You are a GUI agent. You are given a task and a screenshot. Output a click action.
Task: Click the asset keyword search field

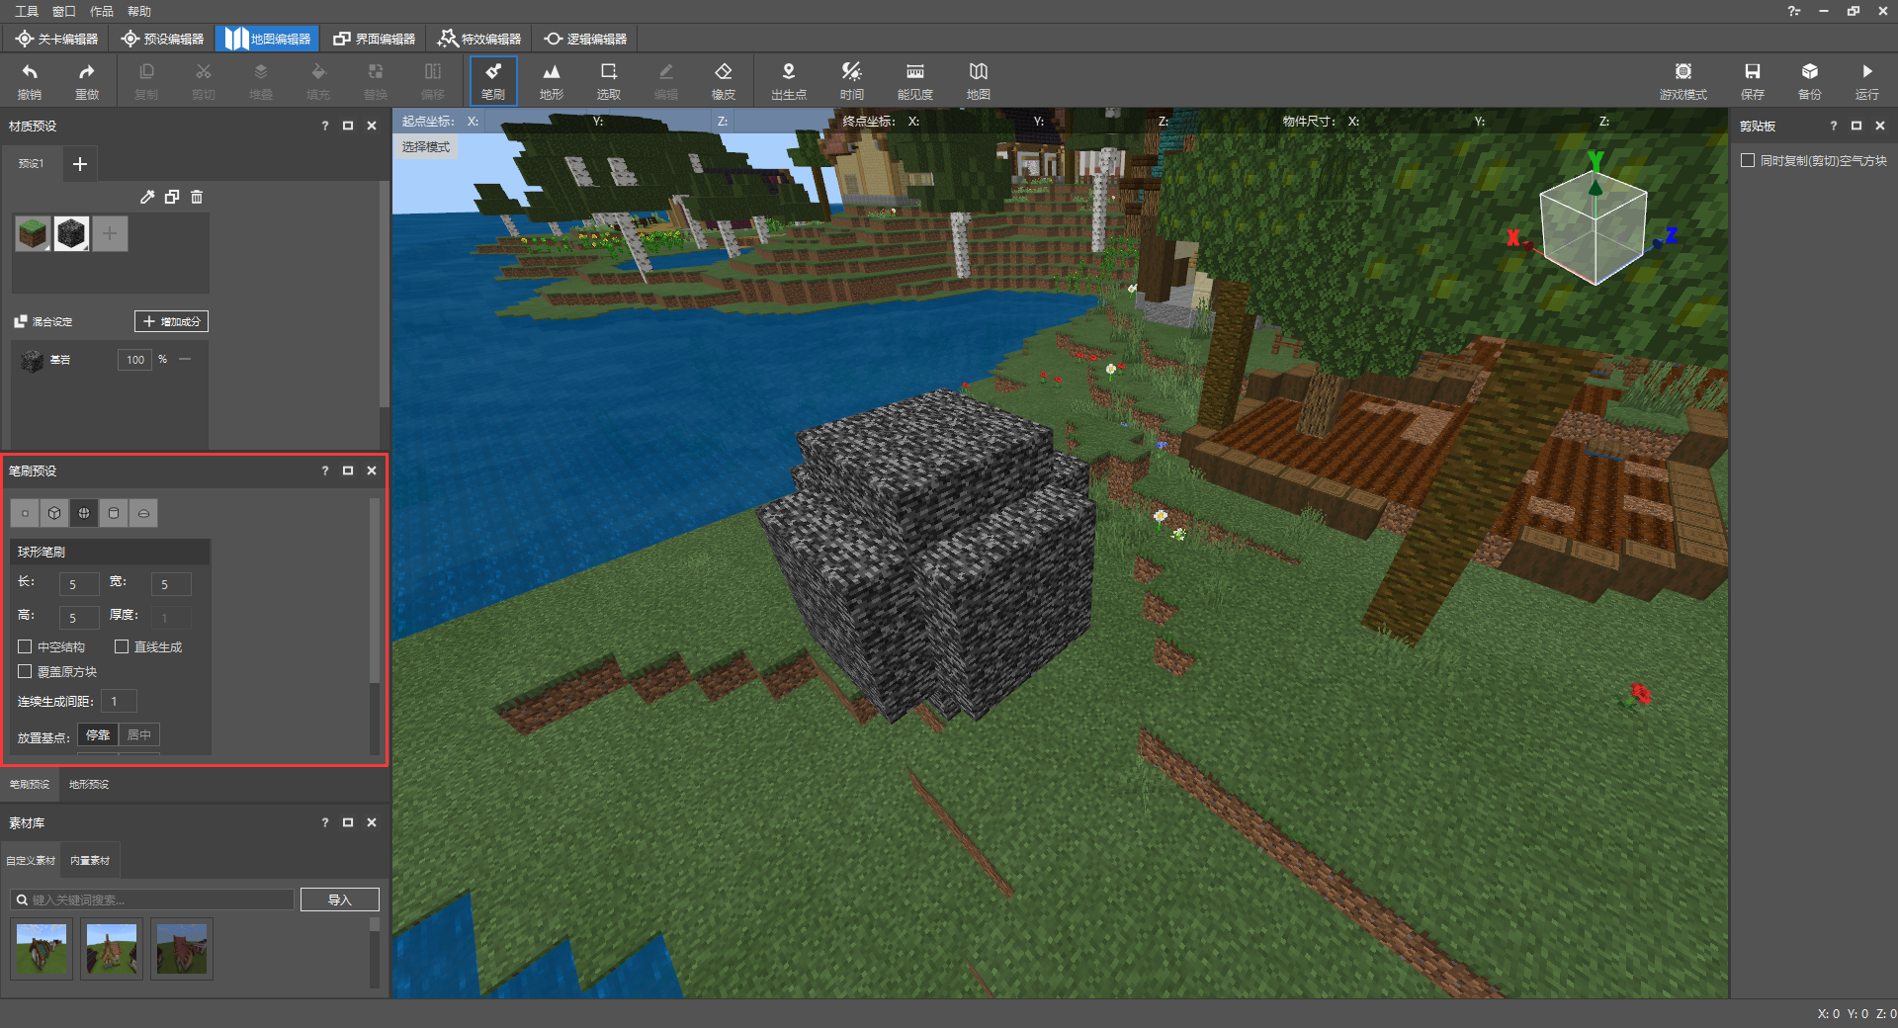click(153, 899)
